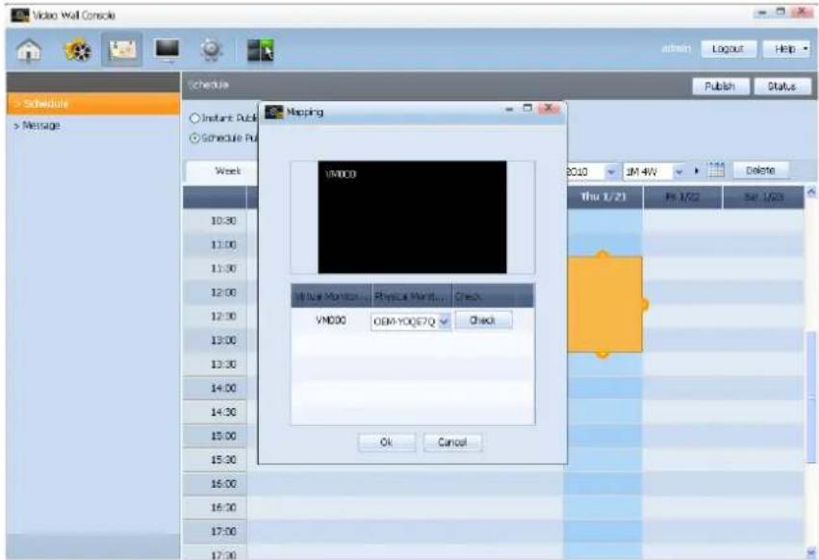Viewport: 819px width, 560px height.
Task: Select Schedule in the left sidebar
Action: 93,103
